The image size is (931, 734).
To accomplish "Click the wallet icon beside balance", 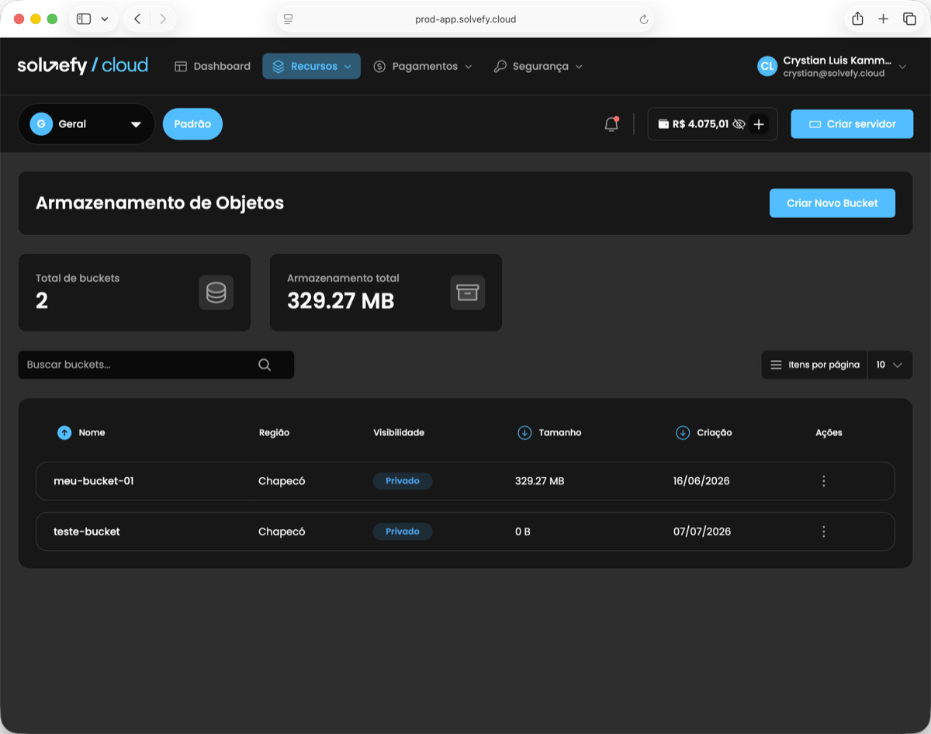I will point(663,124).
